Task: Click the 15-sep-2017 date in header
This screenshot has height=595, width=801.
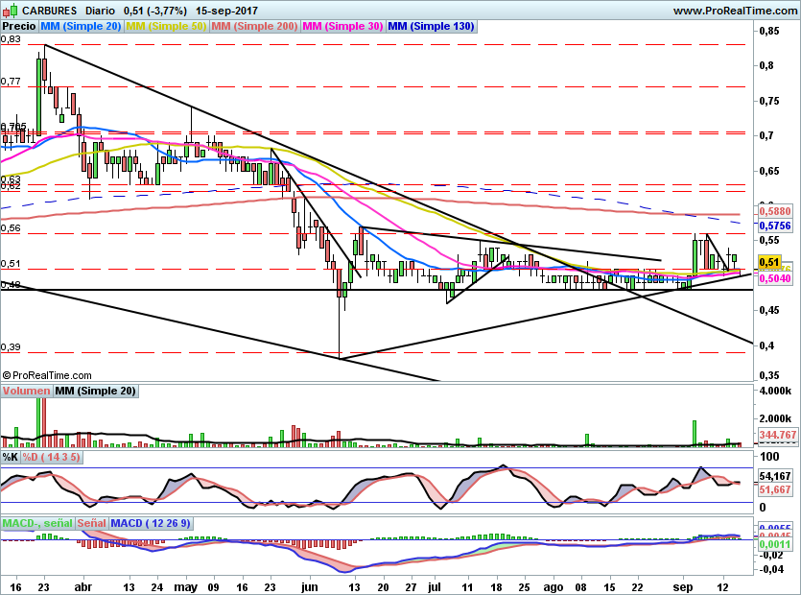Action: [226, 11]
